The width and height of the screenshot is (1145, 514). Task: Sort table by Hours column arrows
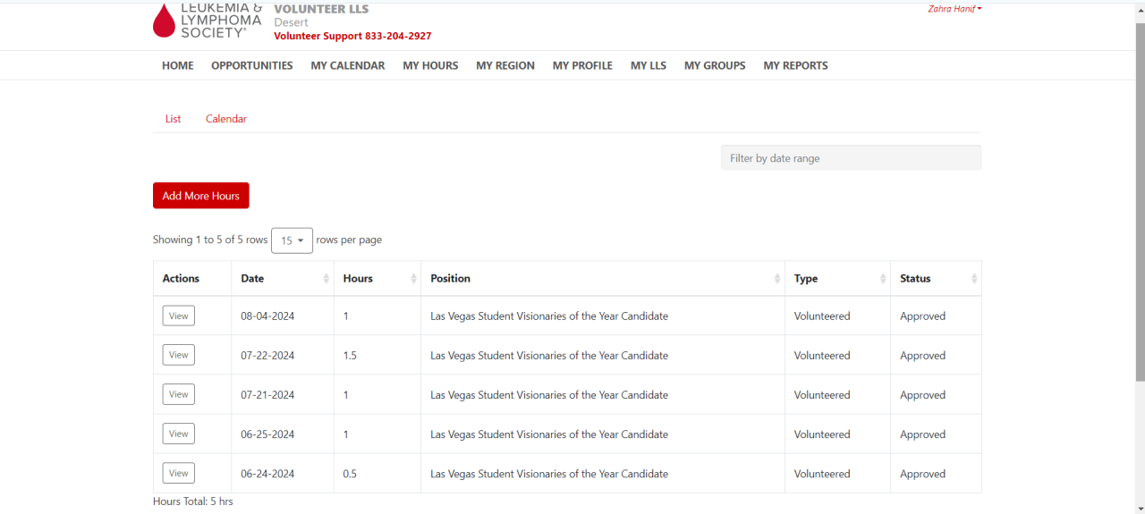[413, 279]
